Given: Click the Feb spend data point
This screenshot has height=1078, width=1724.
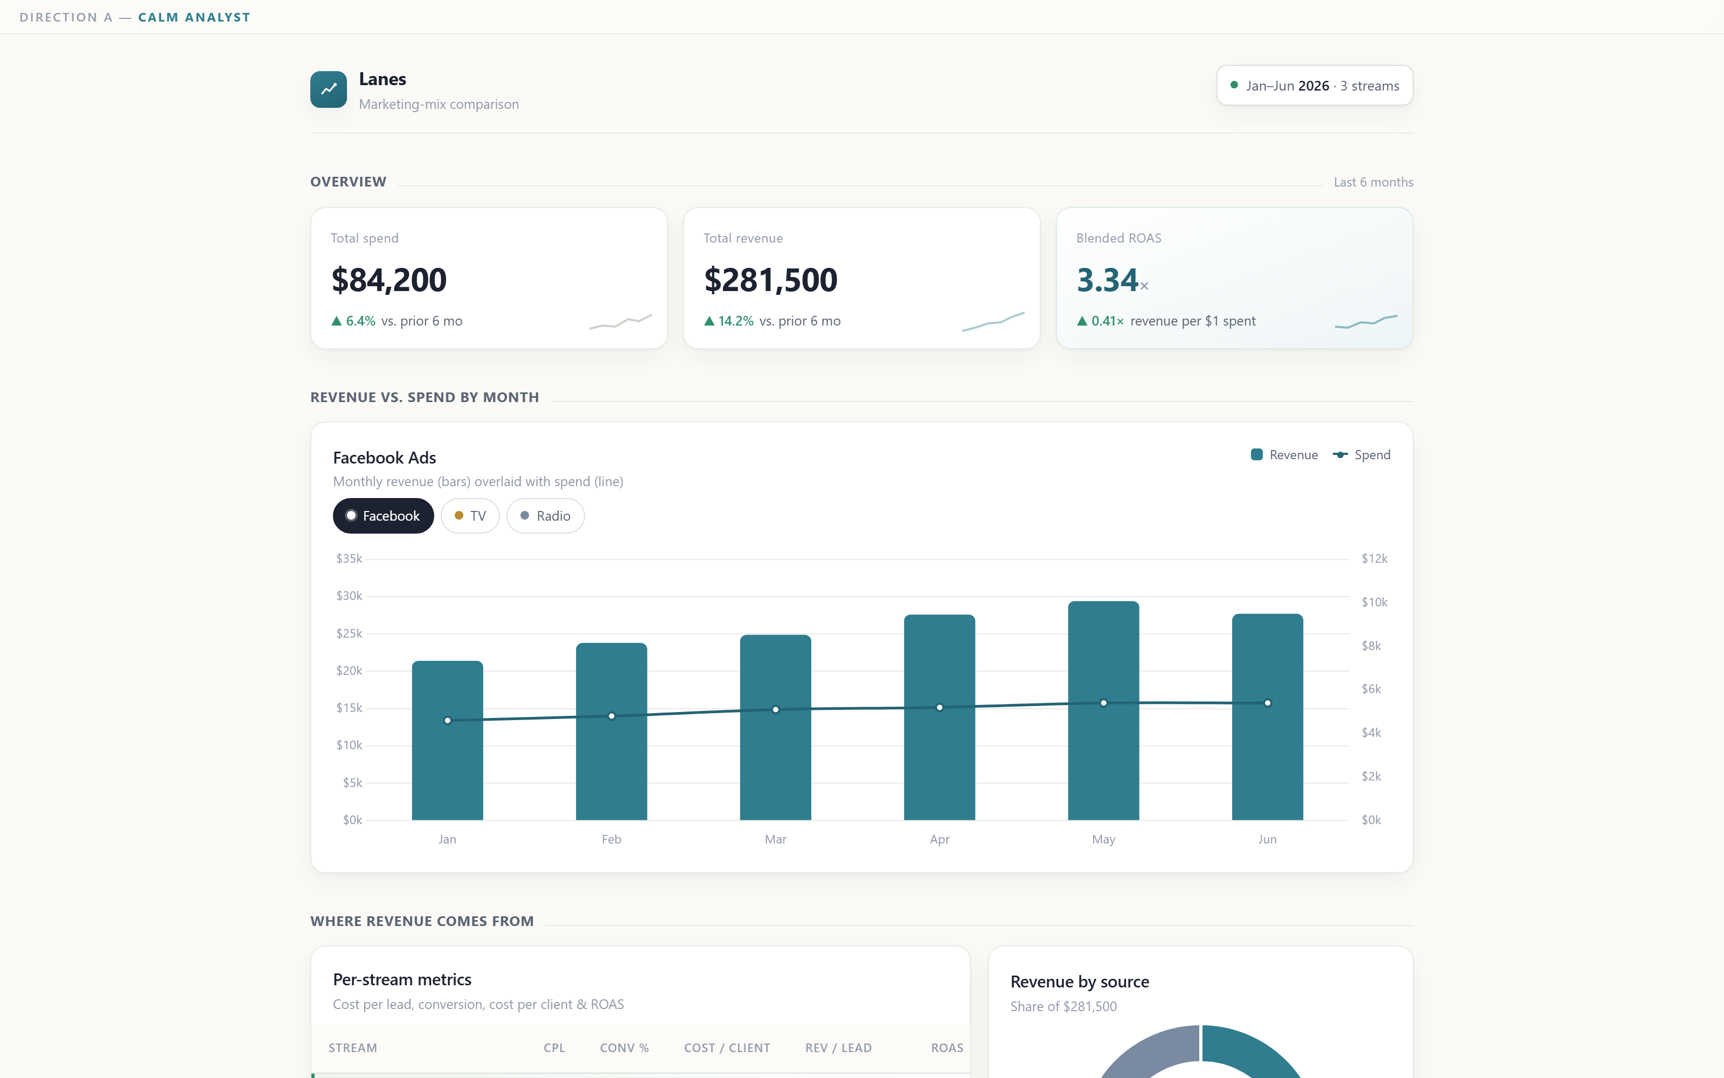Looking at the screenshot, I should (611, 716).
